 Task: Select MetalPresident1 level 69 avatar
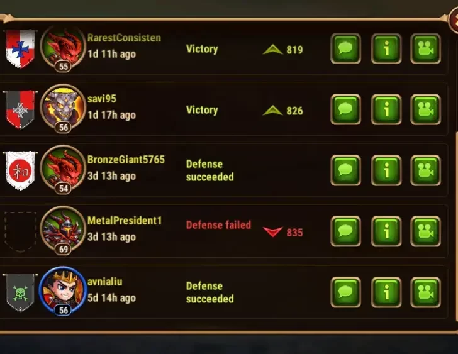[x=63, y=230]
